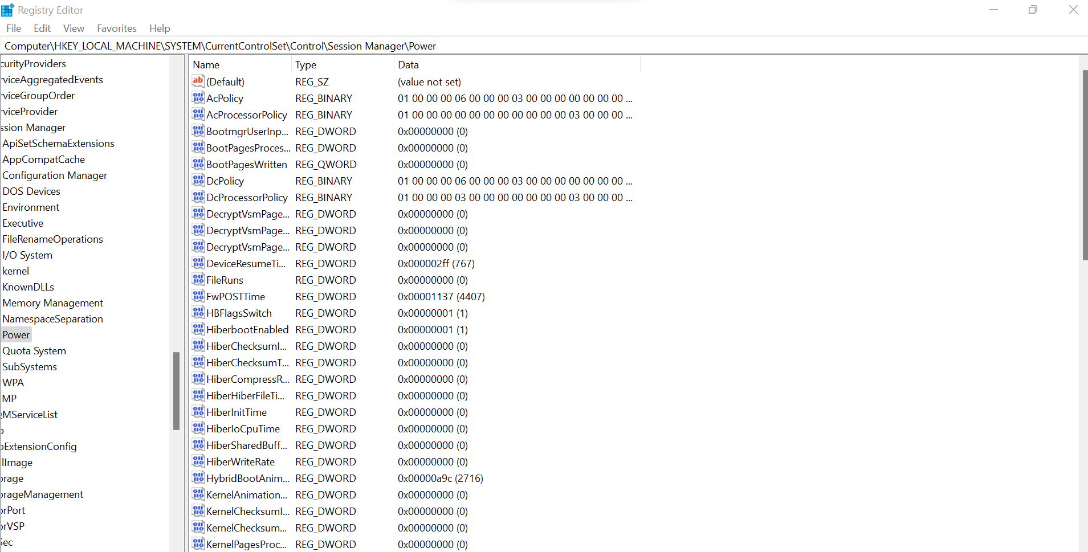Click the HiberbootEnabled value icon
Image resolution: width=1088 pixels, height=552 pixels.
[198, 329]
